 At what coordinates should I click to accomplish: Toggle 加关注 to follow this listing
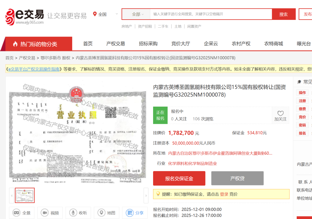[x=280, y=117]
